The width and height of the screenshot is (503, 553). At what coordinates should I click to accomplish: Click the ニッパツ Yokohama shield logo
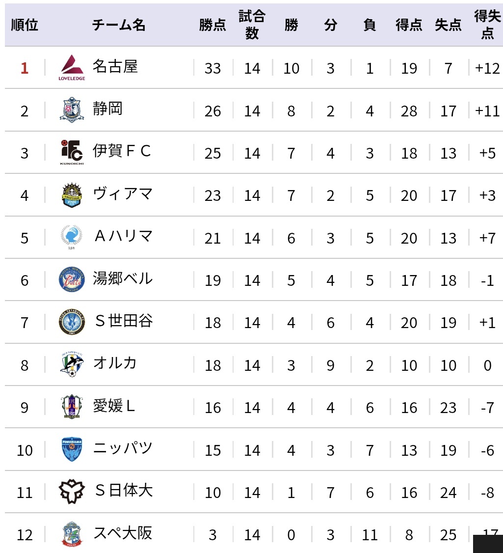click(x=72, y=449)
